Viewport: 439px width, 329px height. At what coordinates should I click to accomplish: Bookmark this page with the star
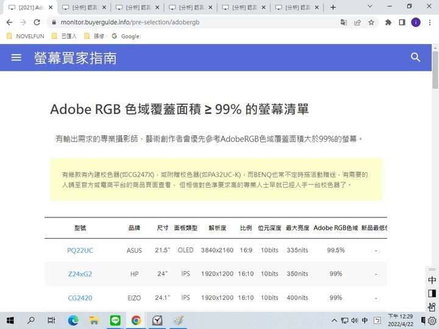pyautogui.click(x=371, y=23)
